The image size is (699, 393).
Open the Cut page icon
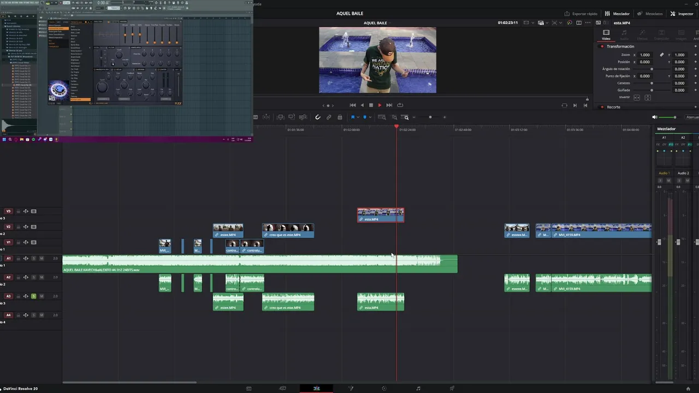[x=282, y=388]
